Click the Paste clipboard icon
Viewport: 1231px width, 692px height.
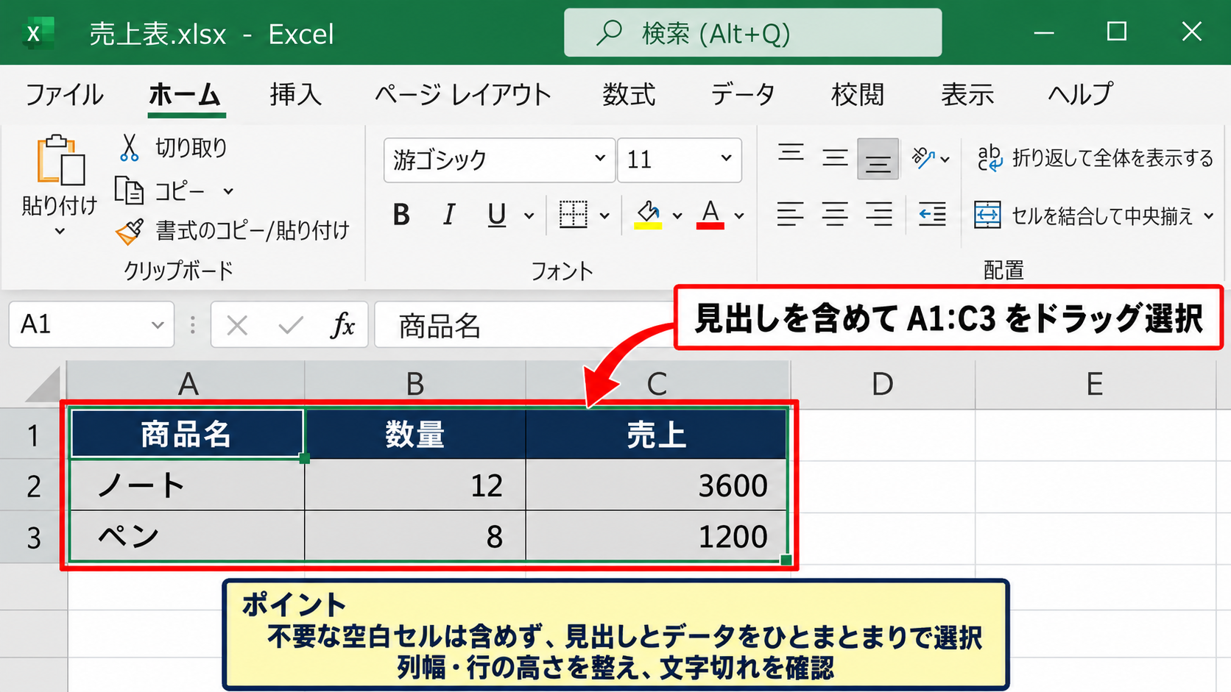point(60,160)
